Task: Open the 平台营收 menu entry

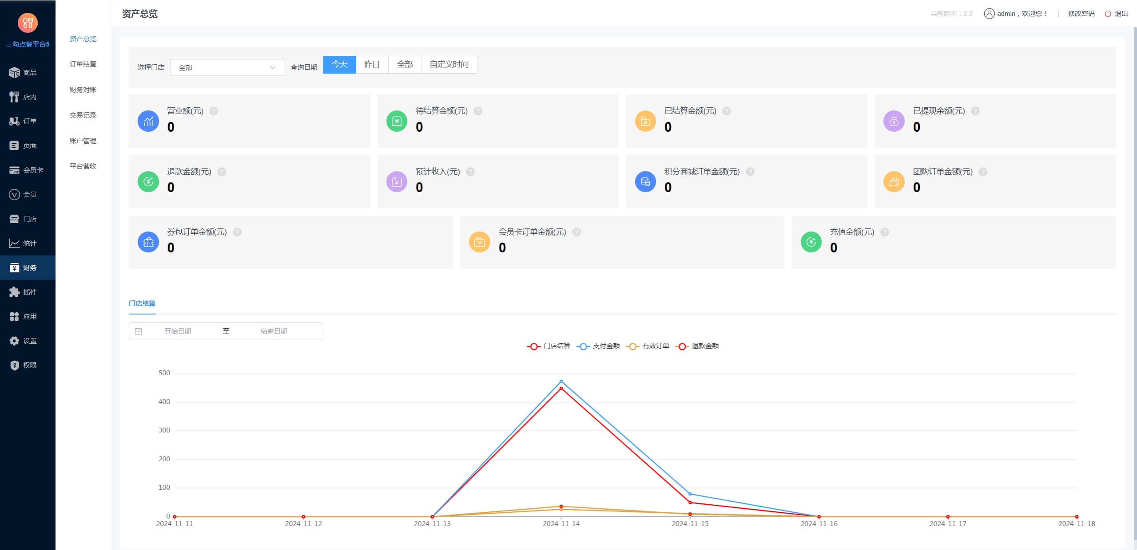Action: [83, 166]
